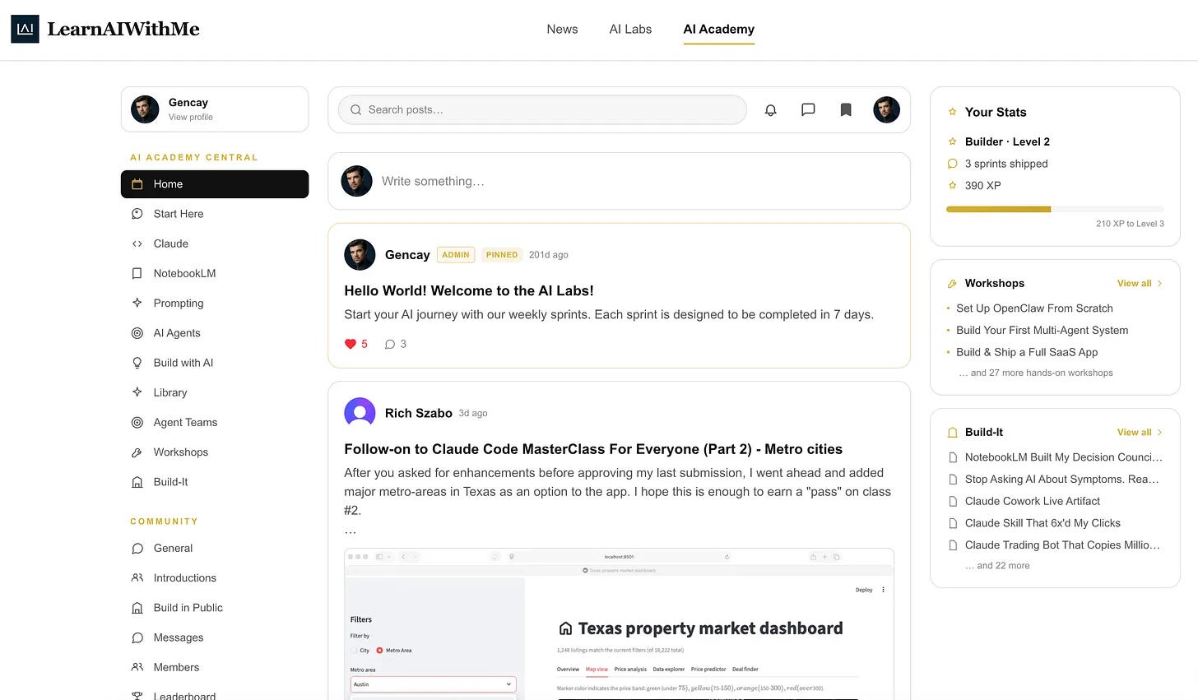The width and height of the screenshot is (1198, 700).
Task: Click the Build-It panel header icon
Action: (953, 432)
